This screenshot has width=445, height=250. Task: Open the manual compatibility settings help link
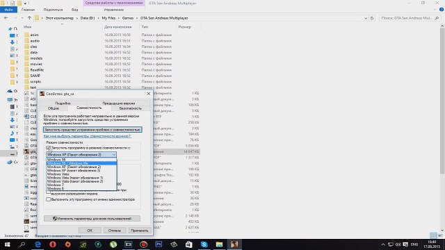[x=87, y=136]
